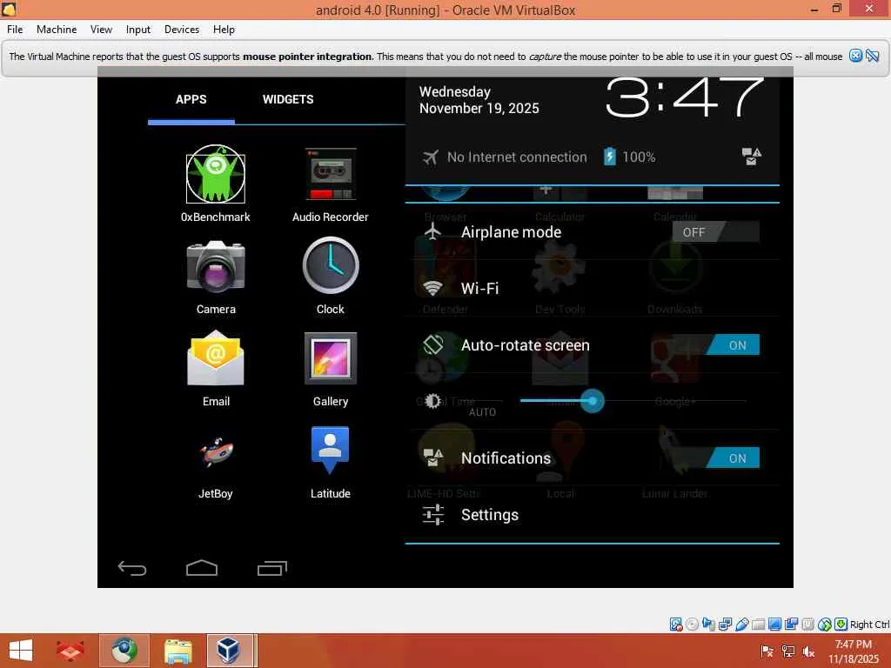Image resolution: width=891 pixels, height=668 pixels.
Task: Tap the Android recent apps button
Action: tap(272, 568)
